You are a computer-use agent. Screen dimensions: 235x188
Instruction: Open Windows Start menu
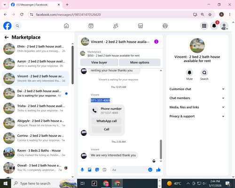[x=5, y=183]
